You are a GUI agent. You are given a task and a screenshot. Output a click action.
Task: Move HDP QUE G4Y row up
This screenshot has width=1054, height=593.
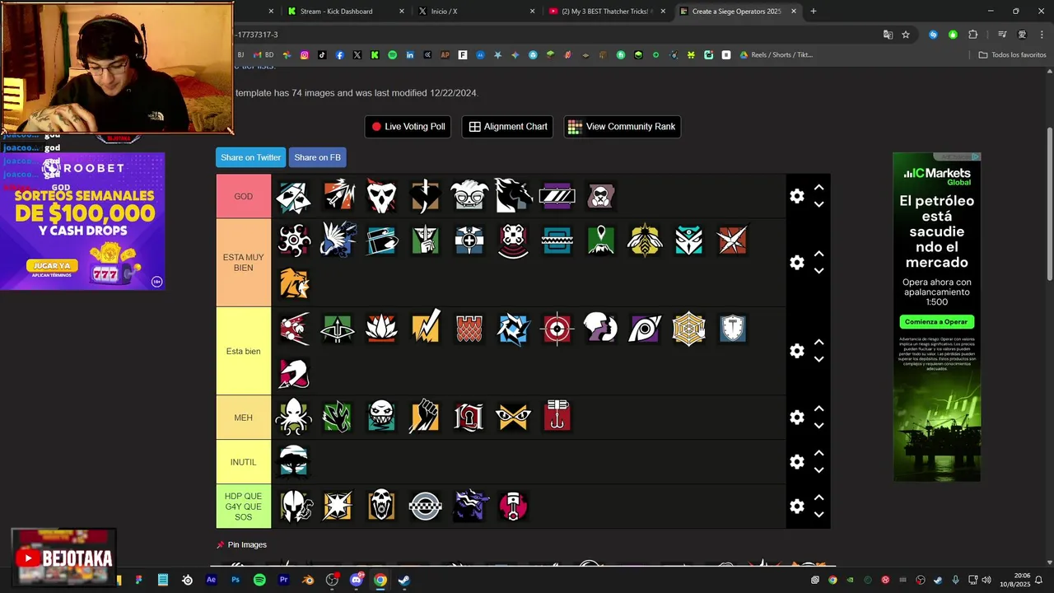(818, 497)
